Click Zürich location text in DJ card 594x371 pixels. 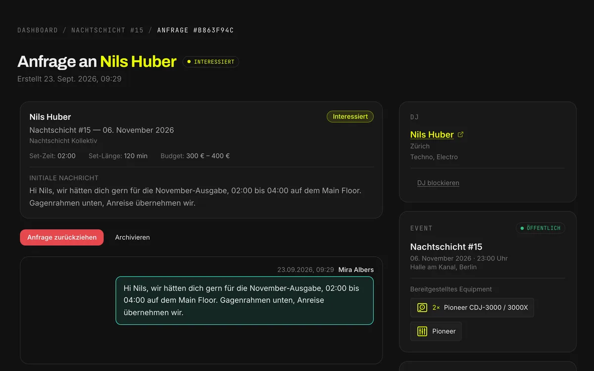pyautogui.click(x=420, y=146)
